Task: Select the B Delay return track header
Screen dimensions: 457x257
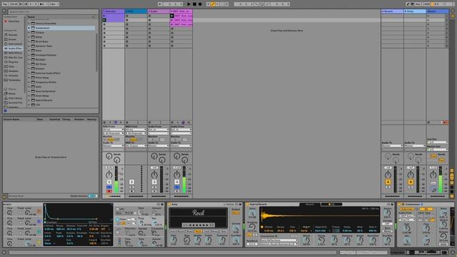Action: tap(415, 11)
